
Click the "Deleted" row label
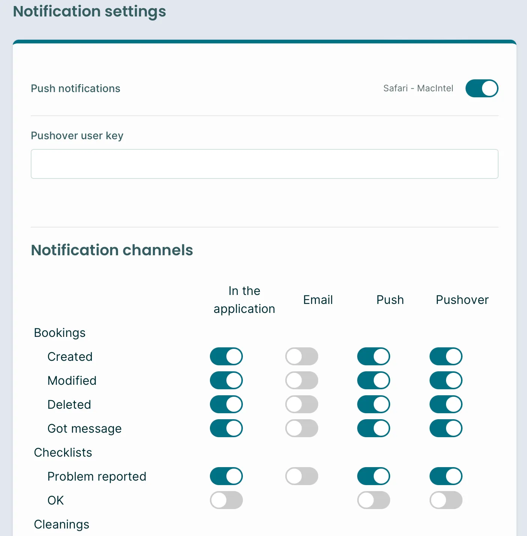tap(69, 405)
